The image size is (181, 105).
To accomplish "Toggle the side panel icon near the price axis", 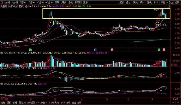I will [x=169, y=6].
